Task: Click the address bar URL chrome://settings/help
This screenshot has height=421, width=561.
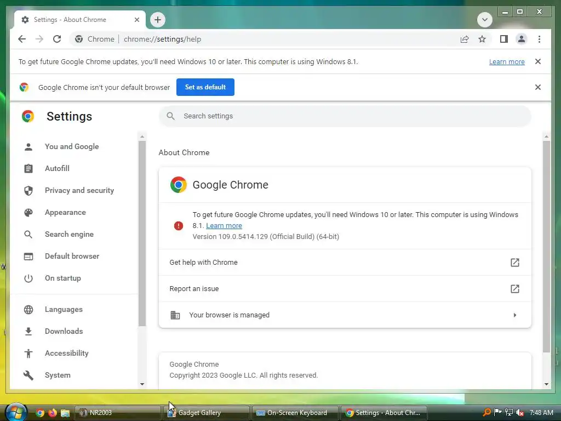Action: (162, 39)
